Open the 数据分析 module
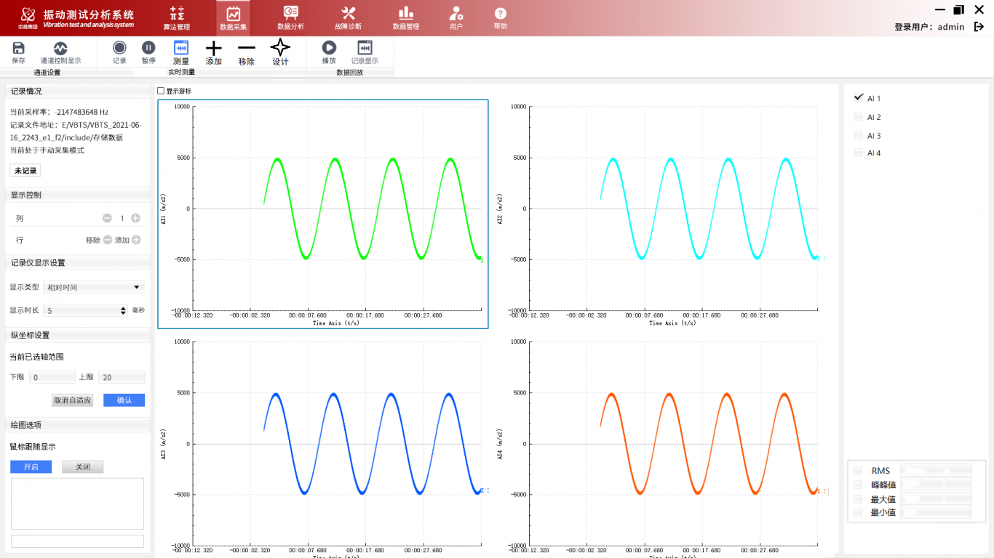 point(290,17)
